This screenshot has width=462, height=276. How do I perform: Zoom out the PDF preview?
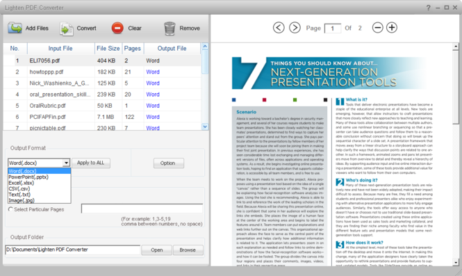377,28
